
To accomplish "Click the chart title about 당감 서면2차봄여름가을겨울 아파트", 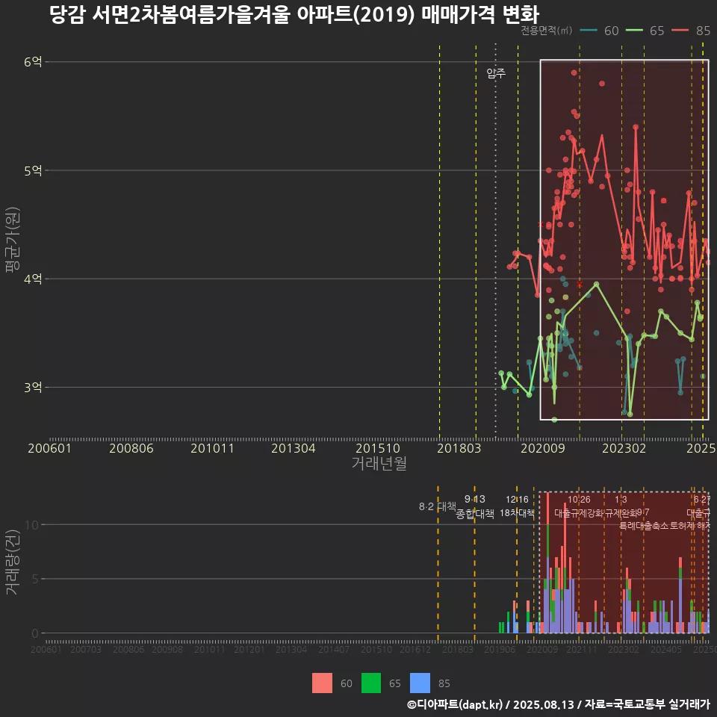I will click(294, 15).
